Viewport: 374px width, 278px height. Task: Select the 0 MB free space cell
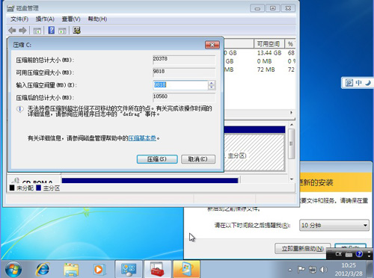[264, 61]
